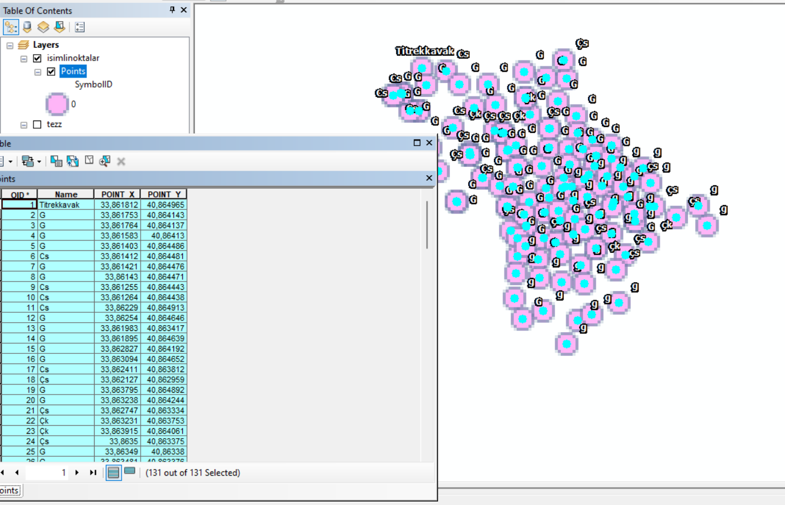Maximize the Table window
This screenshot has width=785, height=505.
(x=417, y=143)
